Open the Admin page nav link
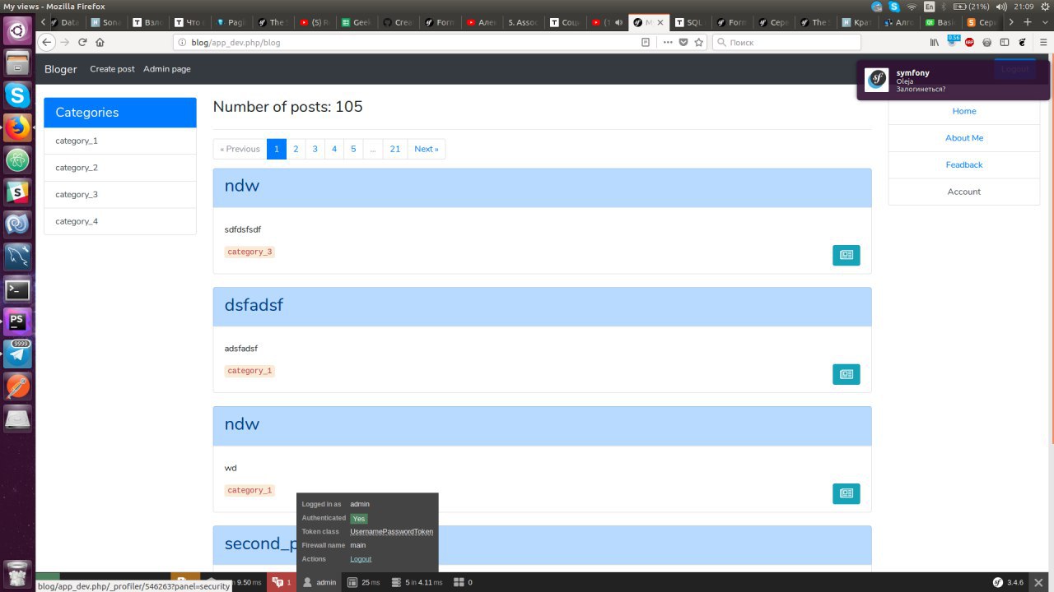This screenshot has width=1054, height=592. point(167,69)
